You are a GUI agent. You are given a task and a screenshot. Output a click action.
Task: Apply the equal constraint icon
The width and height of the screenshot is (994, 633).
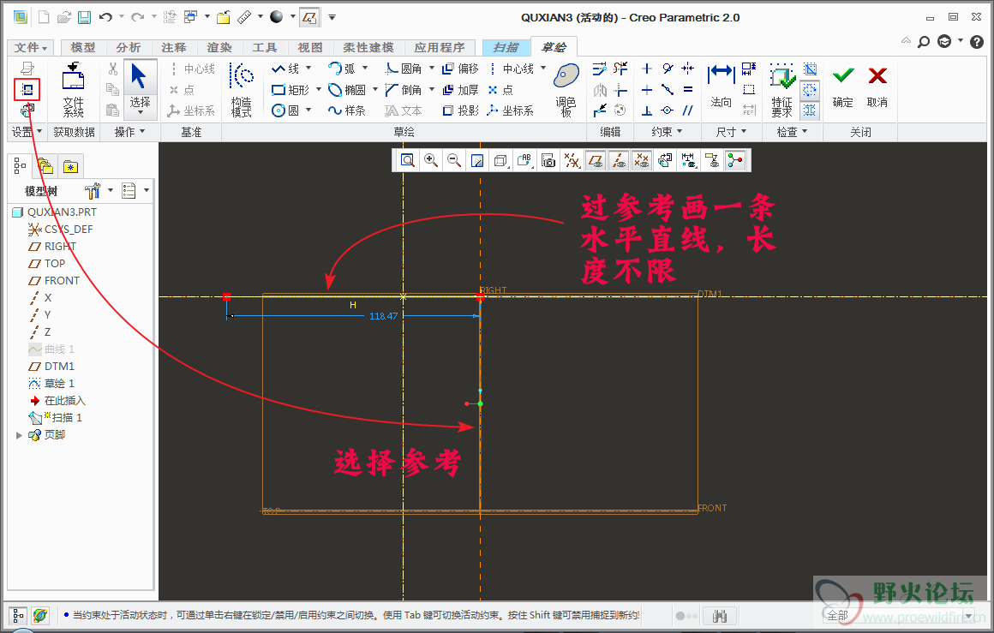pos(688,89)
